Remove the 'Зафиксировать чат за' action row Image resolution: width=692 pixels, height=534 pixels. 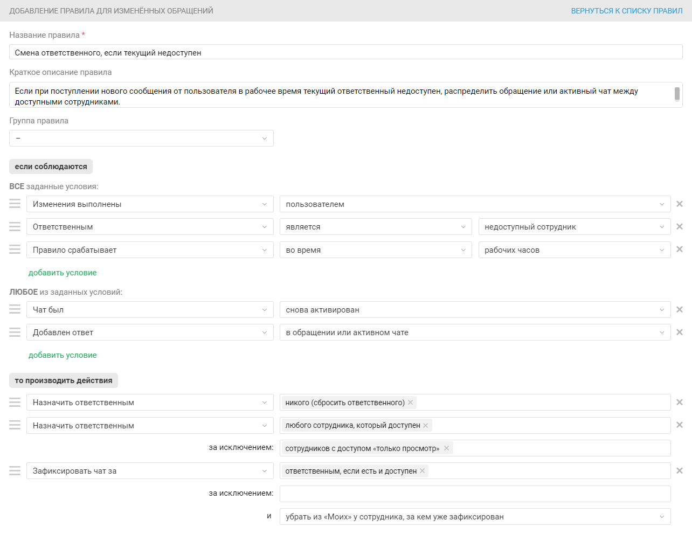pyautogui.click(x=680, y=471)
